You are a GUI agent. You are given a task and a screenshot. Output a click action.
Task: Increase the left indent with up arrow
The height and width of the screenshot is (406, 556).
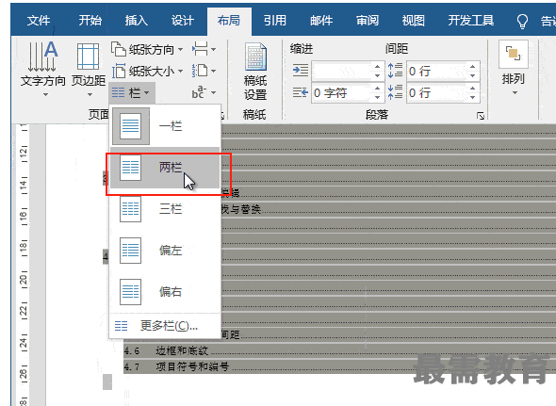pyautogui.click(x=377, y=67)
